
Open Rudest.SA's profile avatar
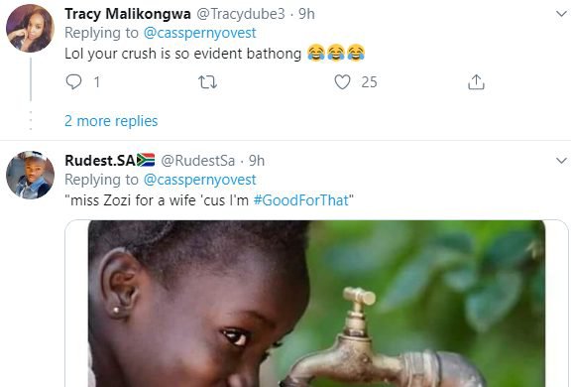click(x=30, y=175)
